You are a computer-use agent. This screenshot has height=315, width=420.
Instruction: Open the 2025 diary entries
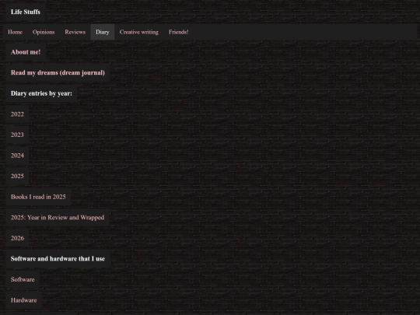17,176
